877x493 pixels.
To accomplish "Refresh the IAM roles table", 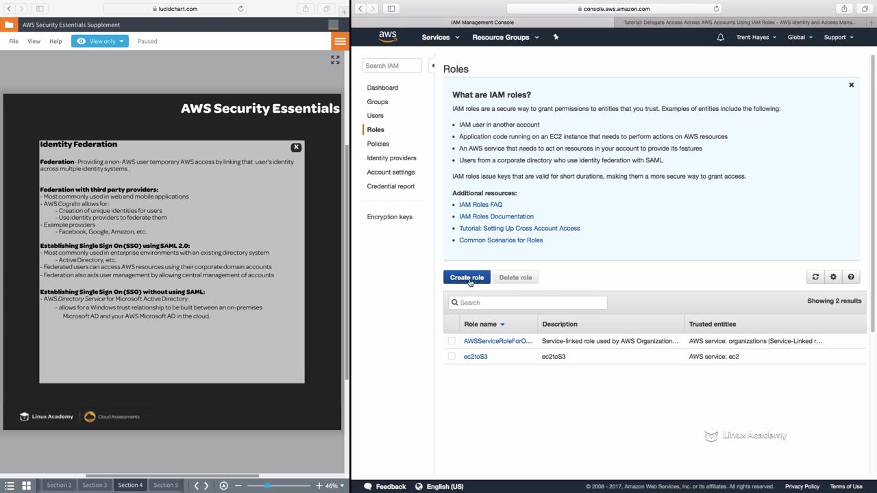I will pos(815,277).
